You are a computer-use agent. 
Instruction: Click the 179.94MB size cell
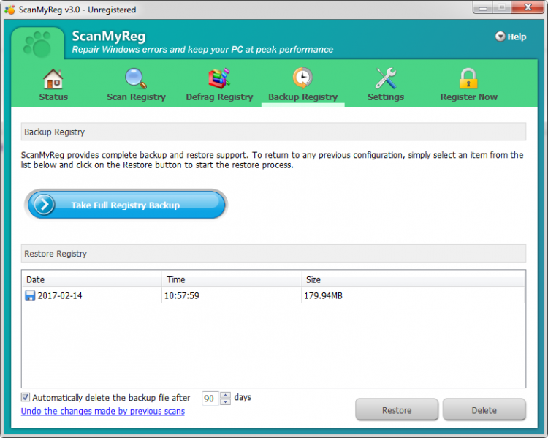(323, 295)
